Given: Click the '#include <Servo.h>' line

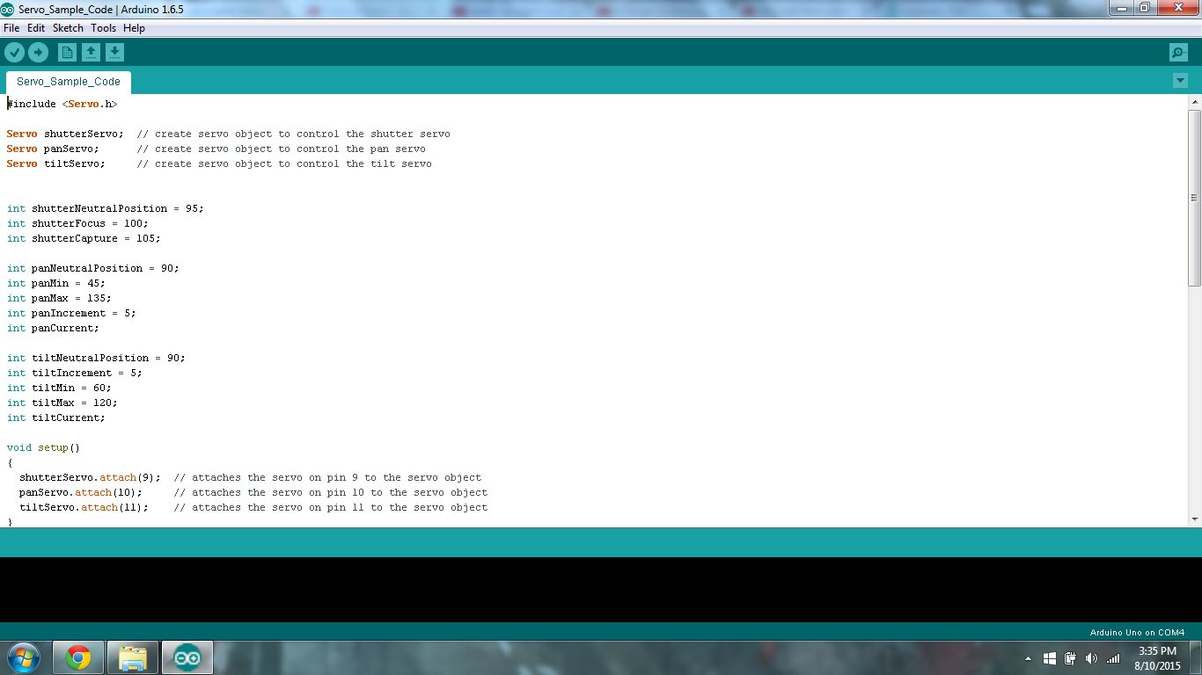Looking at the screenshot, I should click(62, 104).
